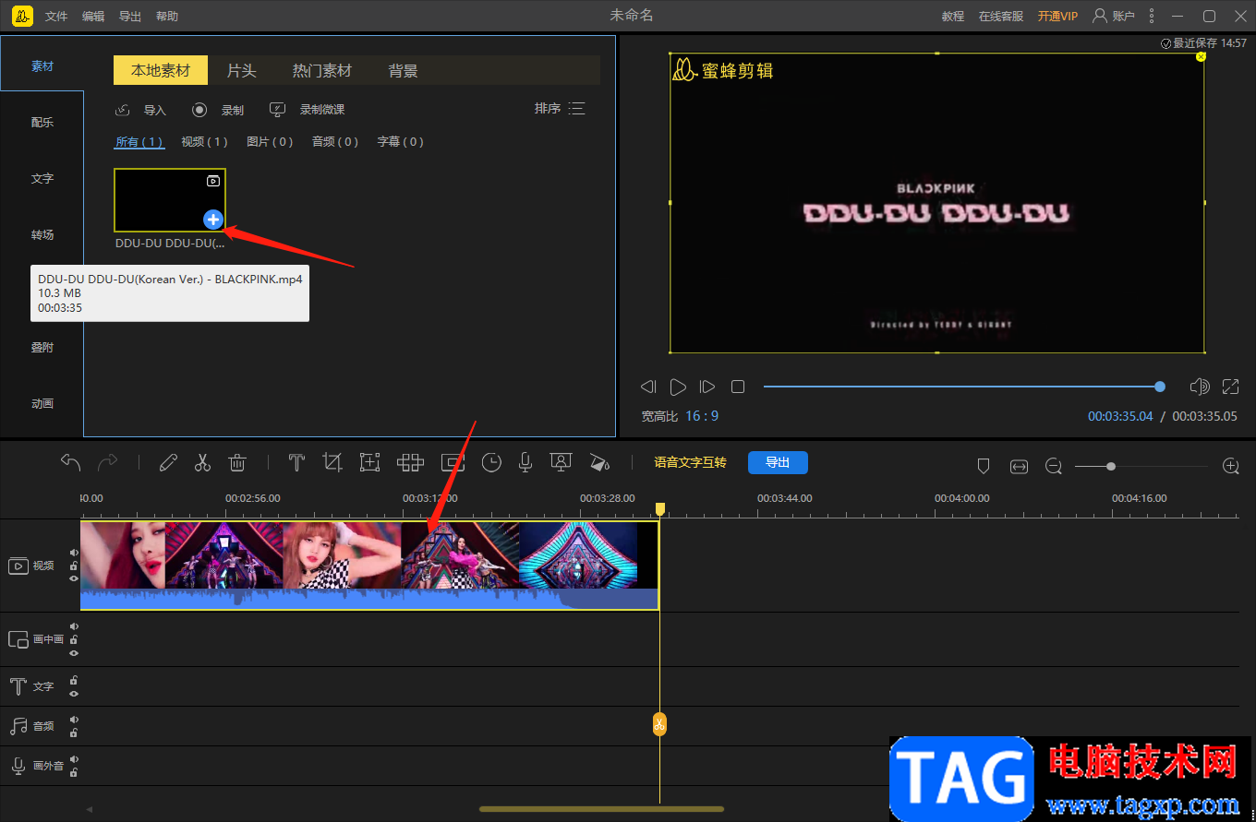Stop the preview playback

pos(738,387)
